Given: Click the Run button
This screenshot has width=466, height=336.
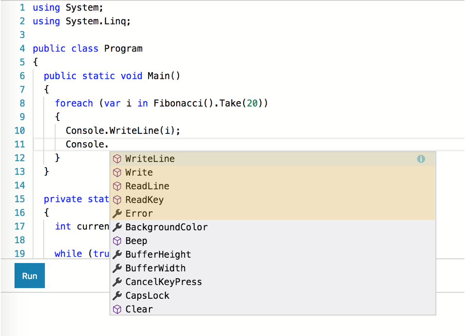Looking at the screenshot, I should 29,275.
